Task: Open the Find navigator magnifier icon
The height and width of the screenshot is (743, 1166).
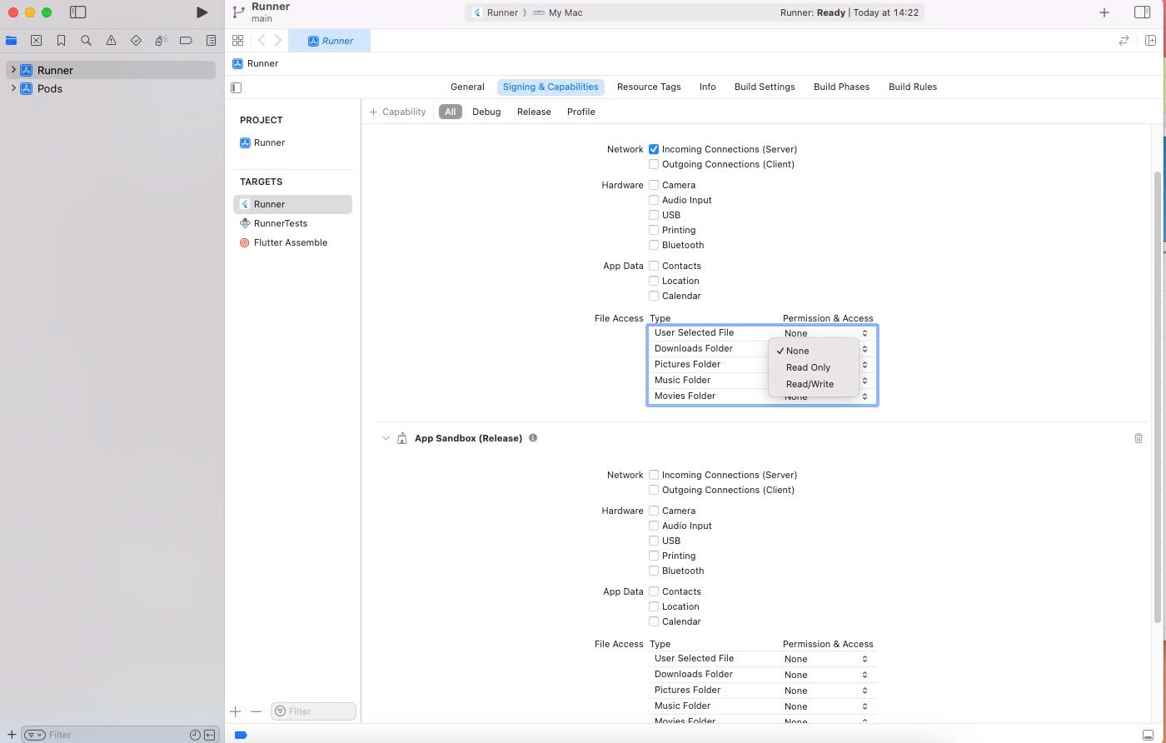Action: point(86,40)
